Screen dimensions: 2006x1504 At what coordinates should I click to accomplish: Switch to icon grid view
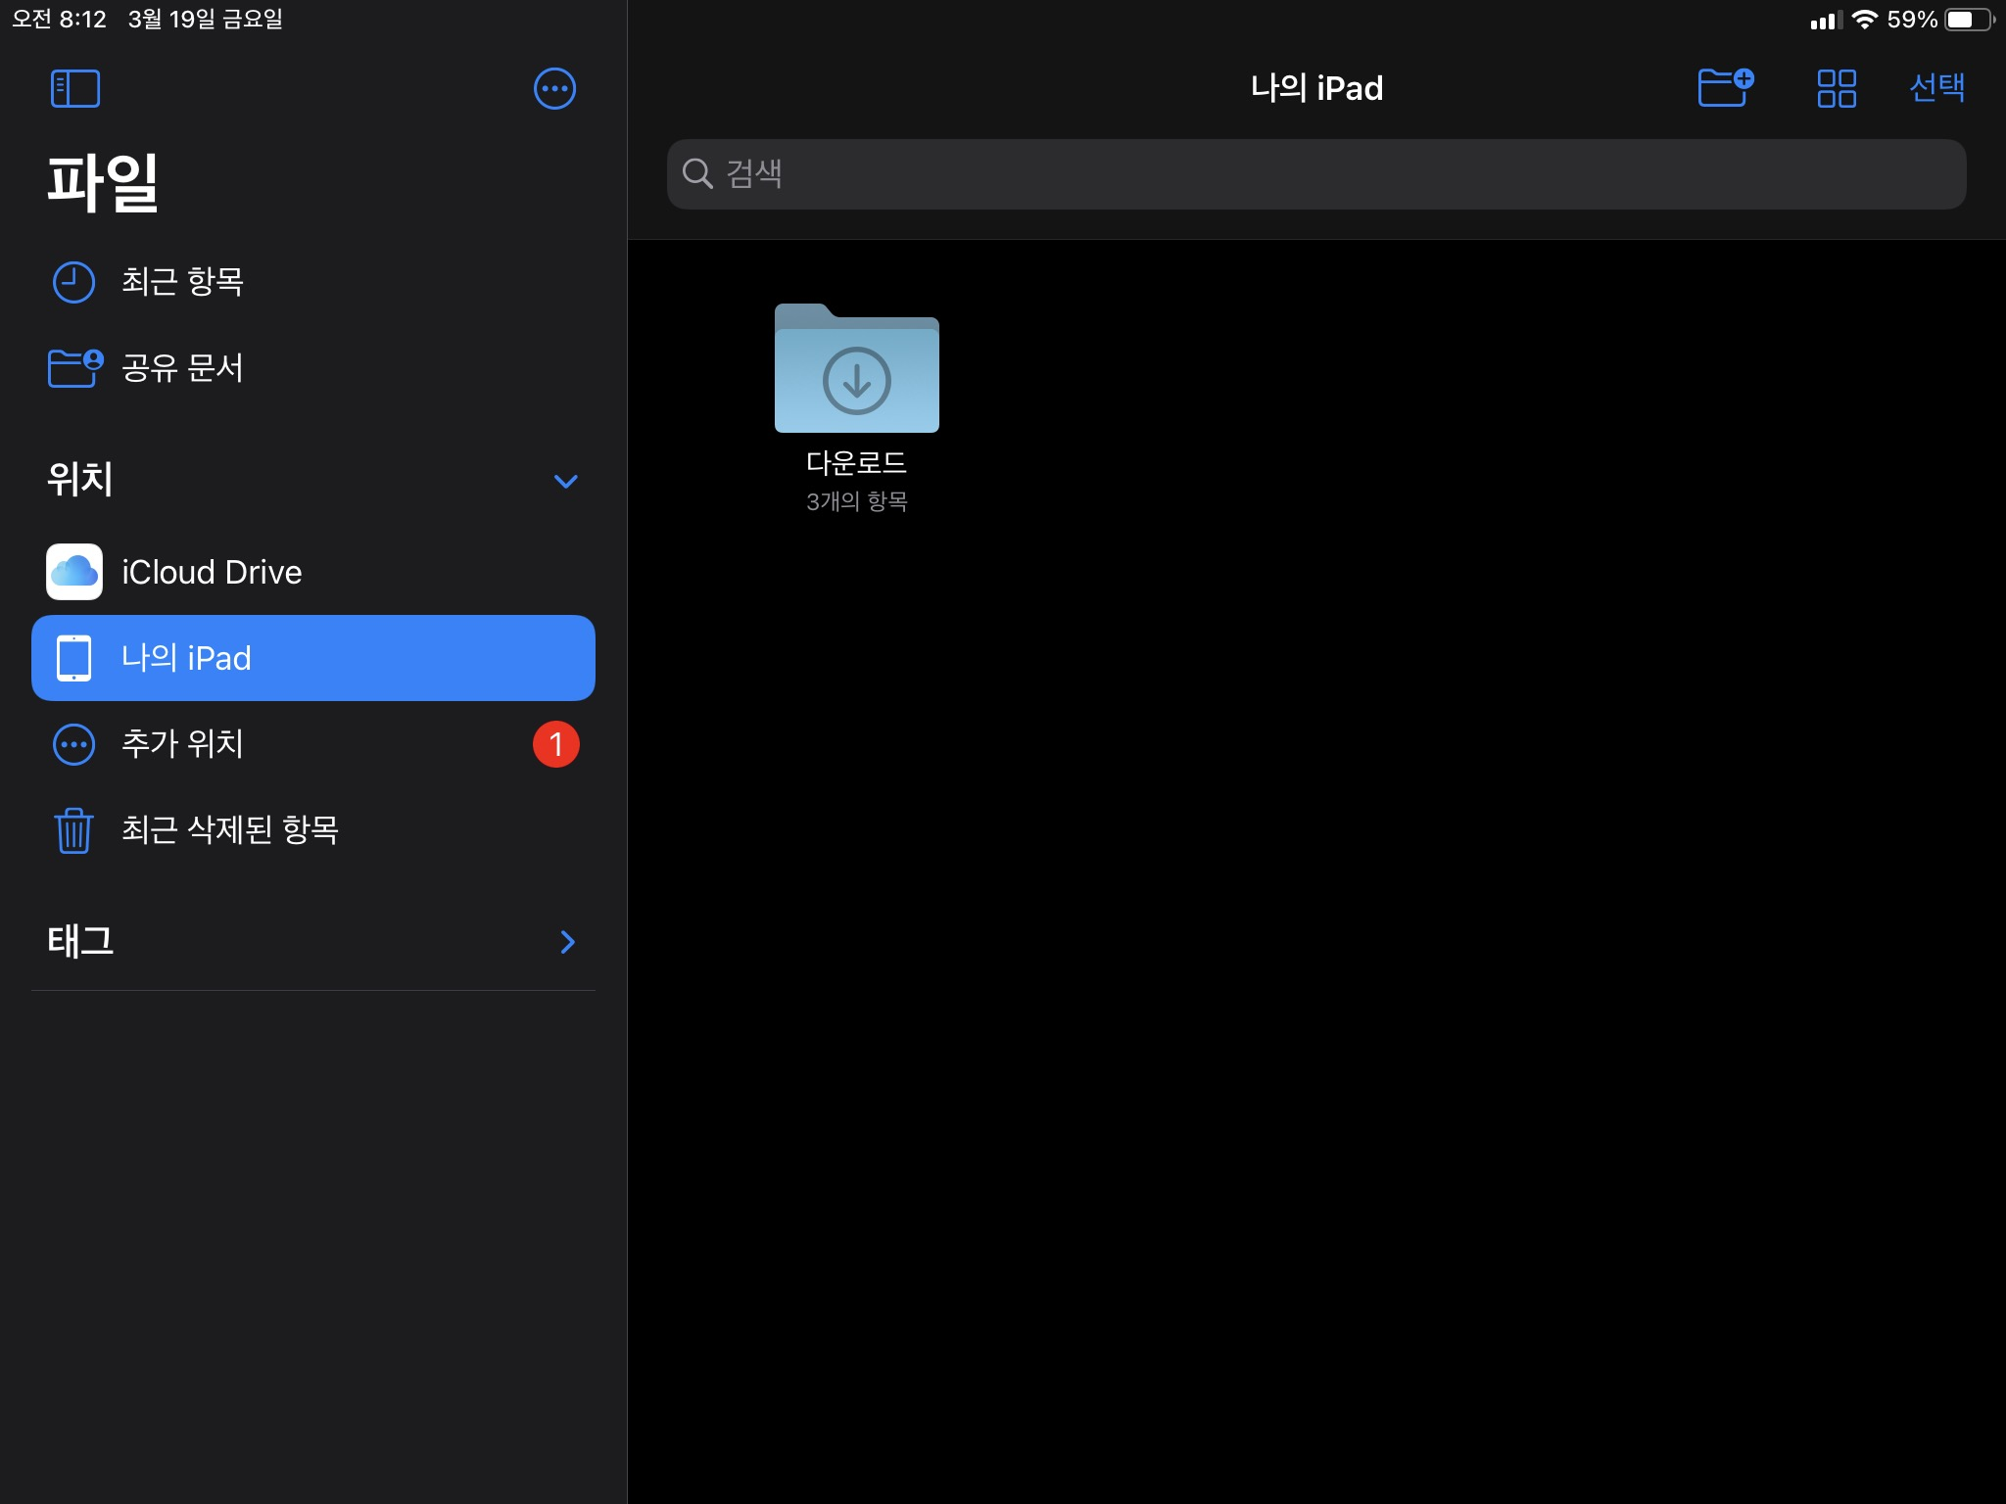[1836, 88]
